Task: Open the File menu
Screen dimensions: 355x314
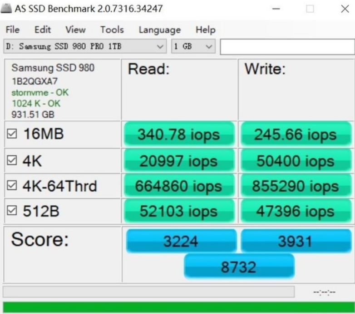Action: 12,30
